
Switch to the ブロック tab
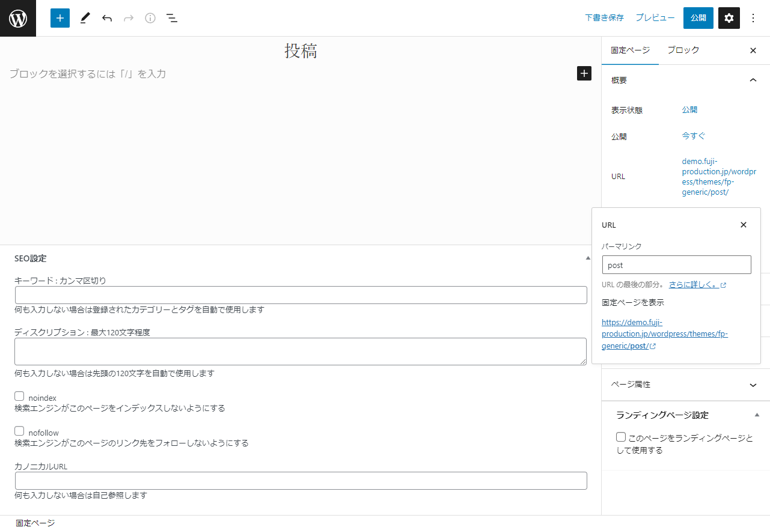(683, 50)
